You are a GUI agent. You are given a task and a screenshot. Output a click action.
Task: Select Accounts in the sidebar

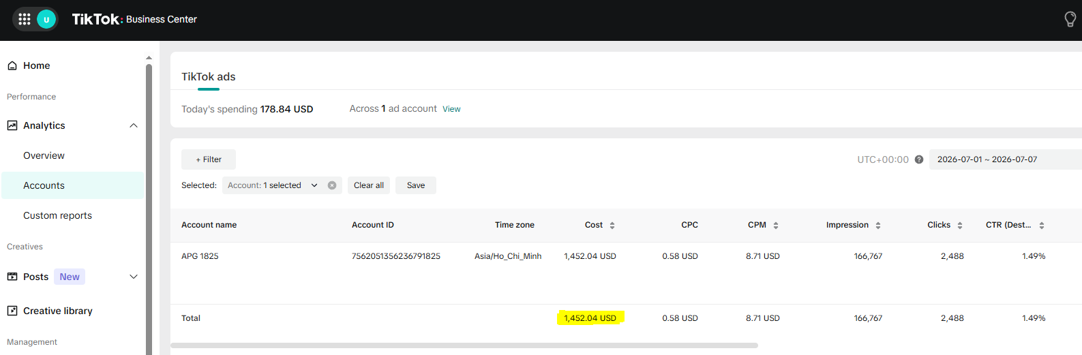point(73,185)
